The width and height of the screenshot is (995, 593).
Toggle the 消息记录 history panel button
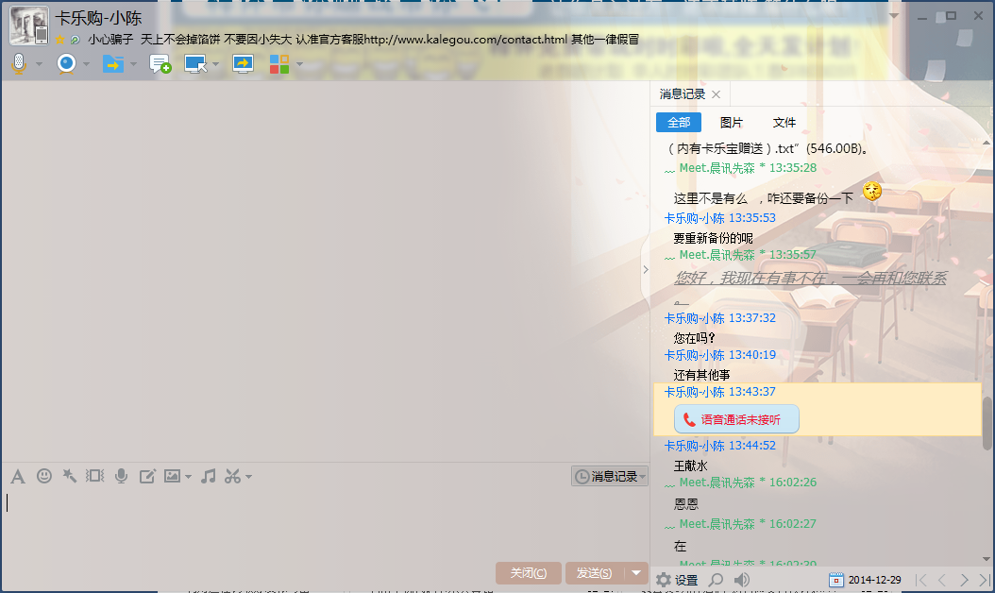[x=610, y=477]
